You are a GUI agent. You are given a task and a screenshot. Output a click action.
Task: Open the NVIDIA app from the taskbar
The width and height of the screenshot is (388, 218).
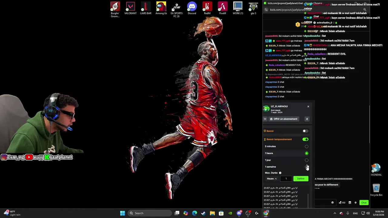[x=230, y=213]
